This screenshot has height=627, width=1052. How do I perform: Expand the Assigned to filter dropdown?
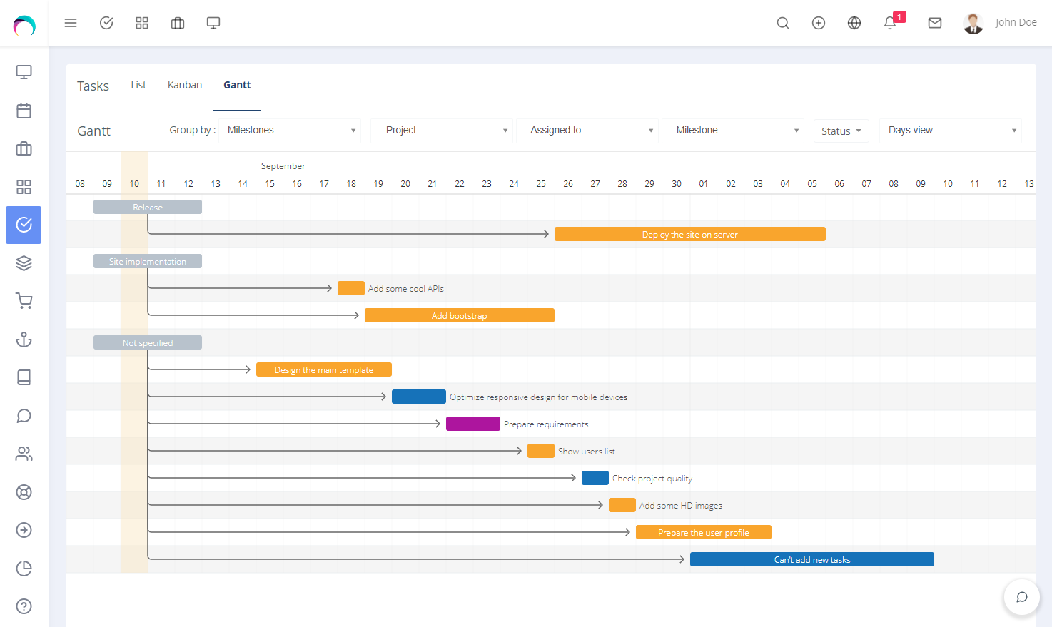pos(587,130)
